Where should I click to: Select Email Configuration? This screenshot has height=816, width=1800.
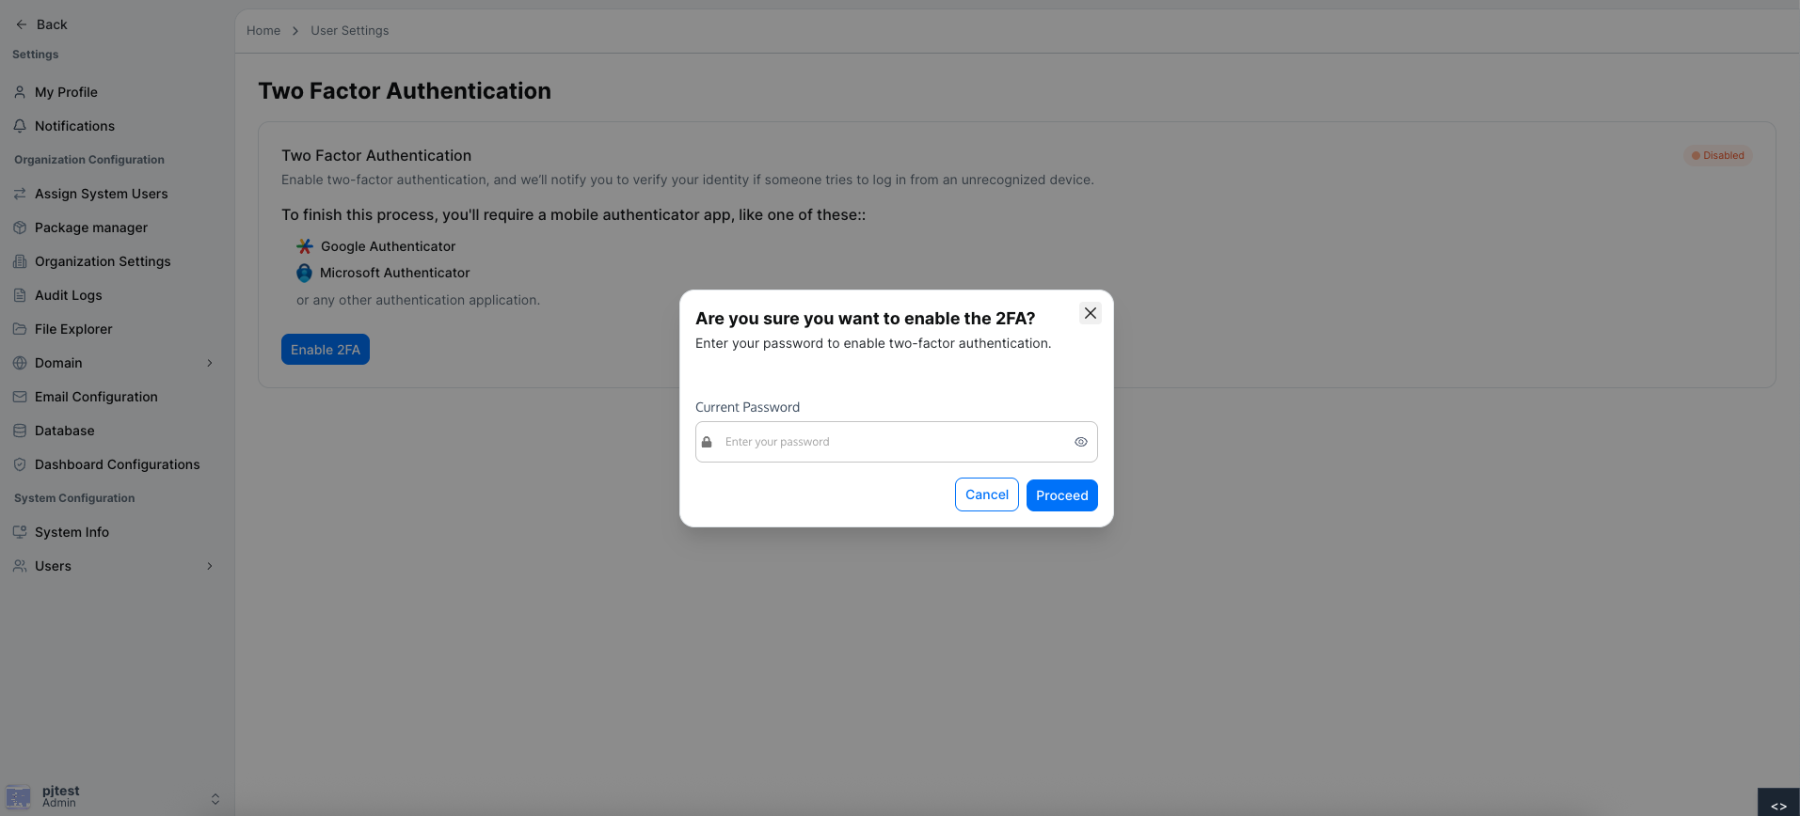pyautogui.click(x=96, y=397)
